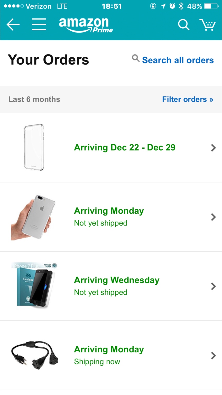
Task: Open Filter orders options
Action: click(188, 99)
